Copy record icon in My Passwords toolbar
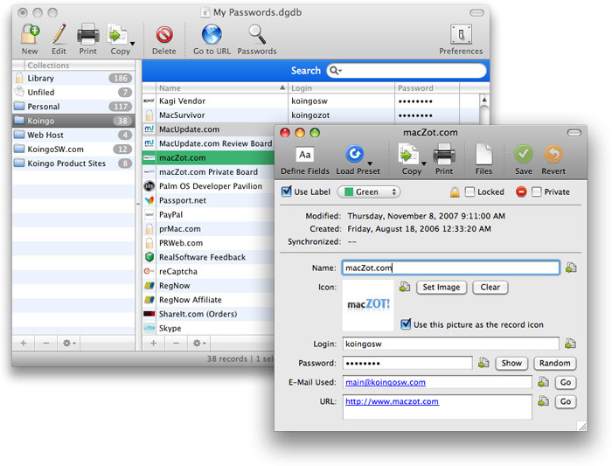Screen dimensions: 612x466 117,34
